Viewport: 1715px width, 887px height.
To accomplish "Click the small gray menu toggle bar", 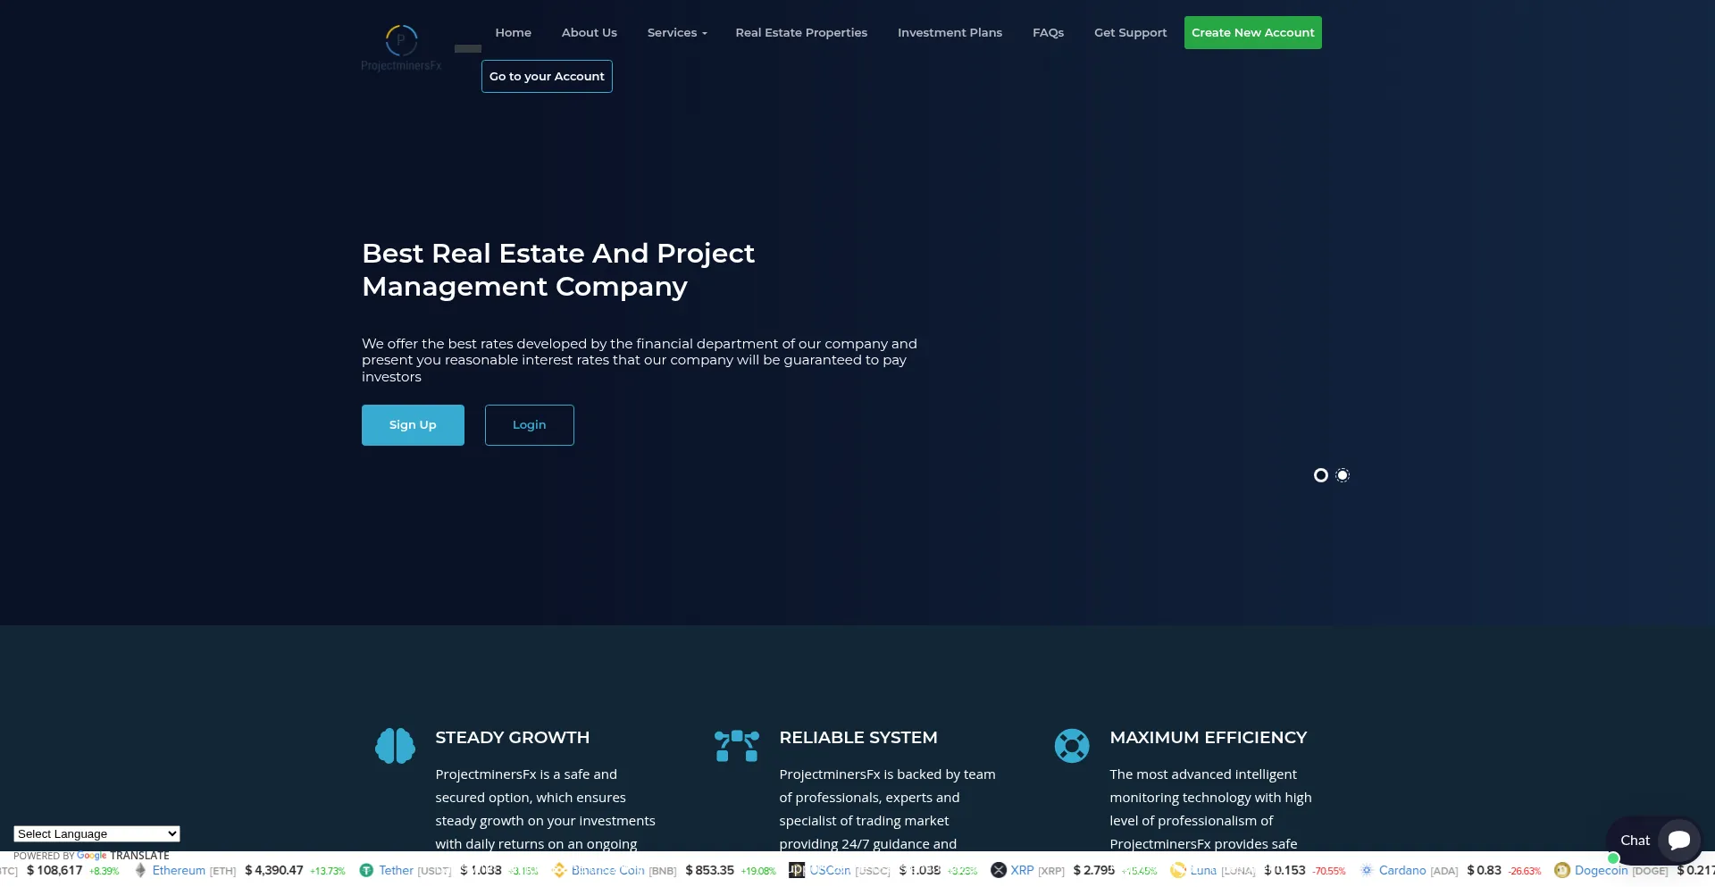I will (x=468, y=49).
